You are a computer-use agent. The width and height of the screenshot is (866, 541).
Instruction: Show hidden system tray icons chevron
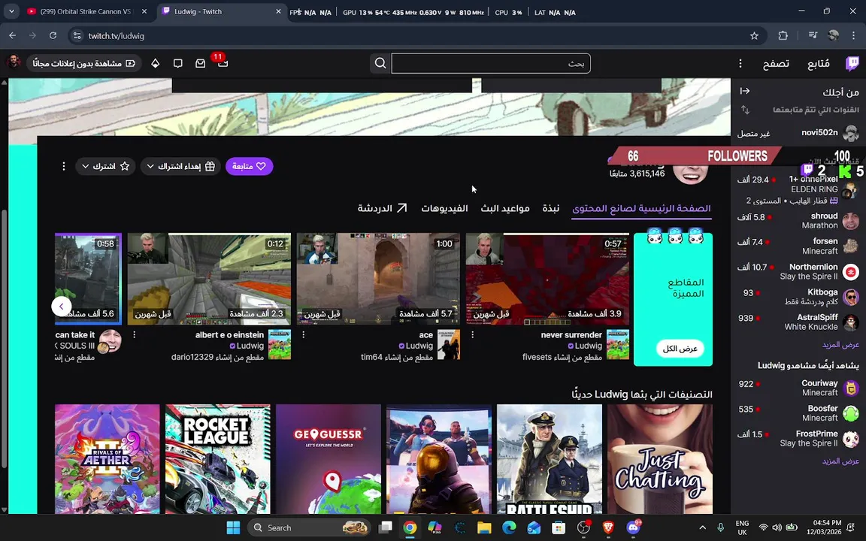[x=702, y=527]
